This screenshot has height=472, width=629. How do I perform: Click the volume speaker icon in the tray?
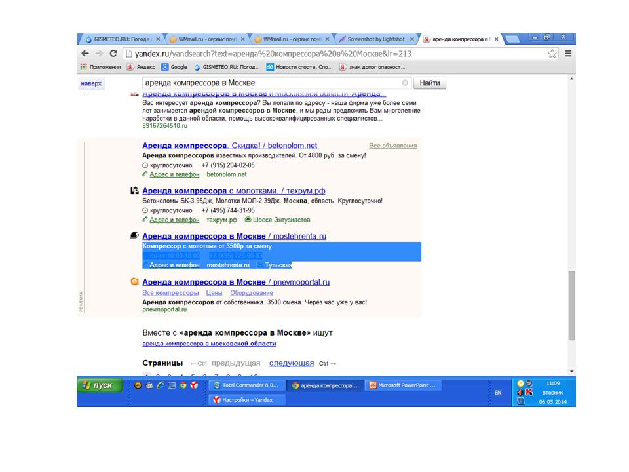[x=520, y=392]
